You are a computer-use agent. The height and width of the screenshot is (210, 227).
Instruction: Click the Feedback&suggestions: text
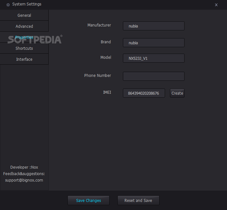click(x=24, y=174)
